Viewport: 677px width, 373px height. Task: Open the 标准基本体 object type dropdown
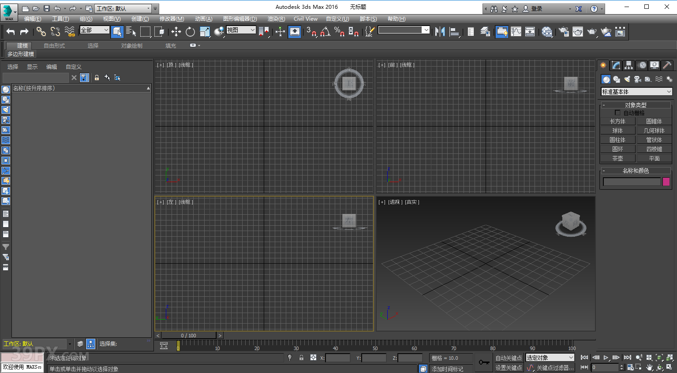point(636,92)
